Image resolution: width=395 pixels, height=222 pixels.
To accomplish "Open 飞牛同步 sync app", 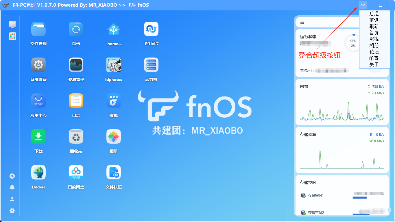I will 151,29.
